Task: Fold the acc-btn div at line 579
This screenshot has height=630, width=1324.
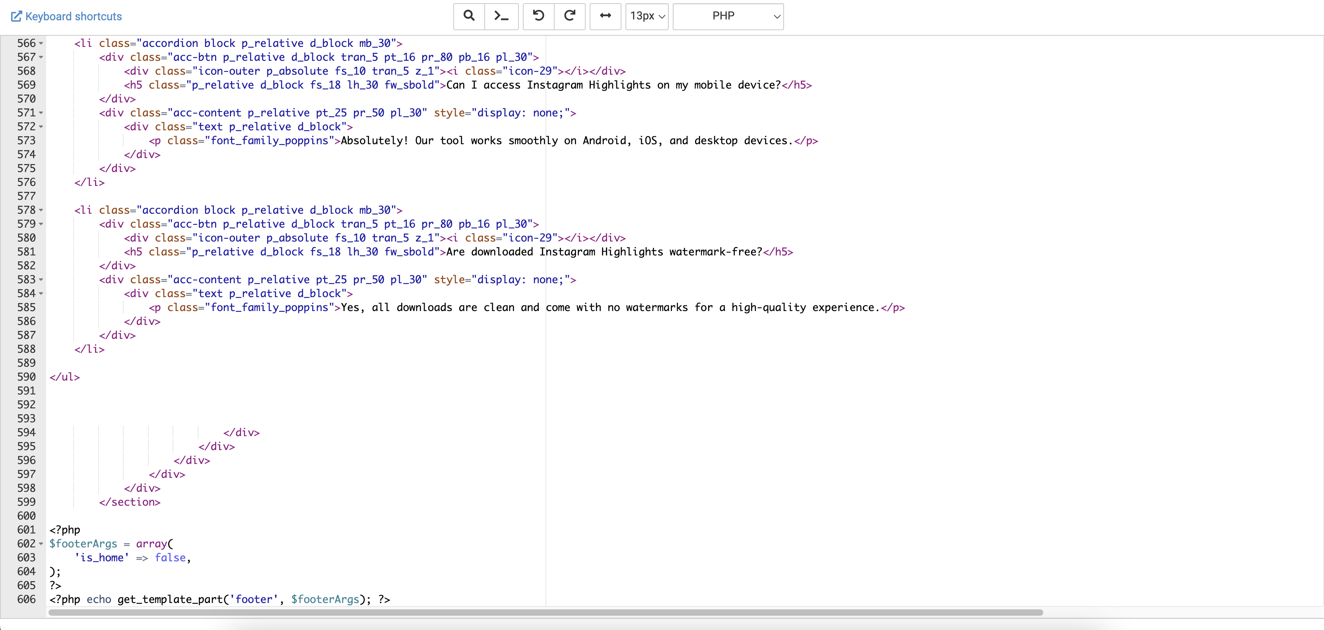Action: 41,224
